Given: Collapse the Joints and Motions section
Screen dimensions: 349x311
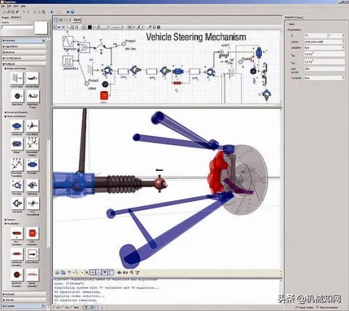Looking at the screenshot, I should pos(15,116).
